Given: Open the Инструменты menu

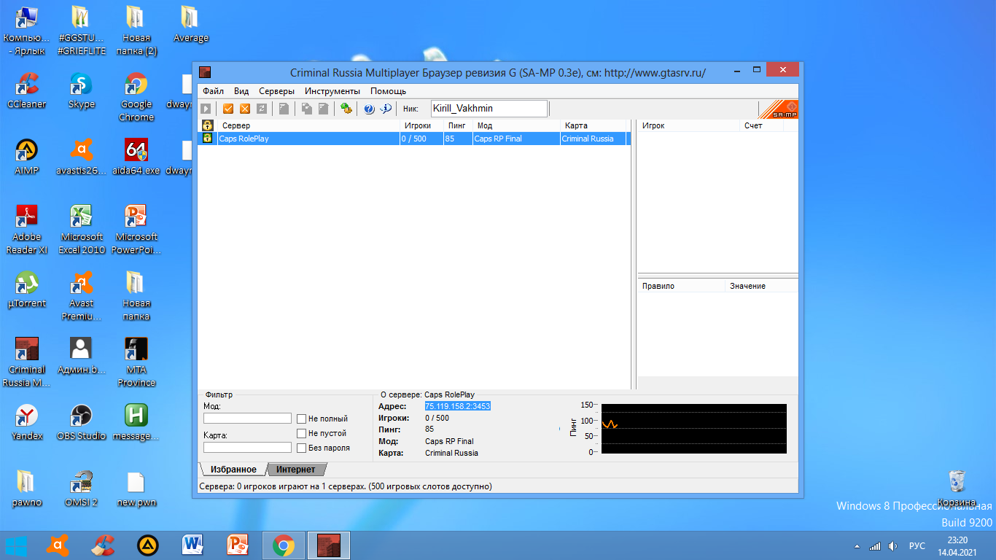Looking at the screenshot, I should click(332, 91).
